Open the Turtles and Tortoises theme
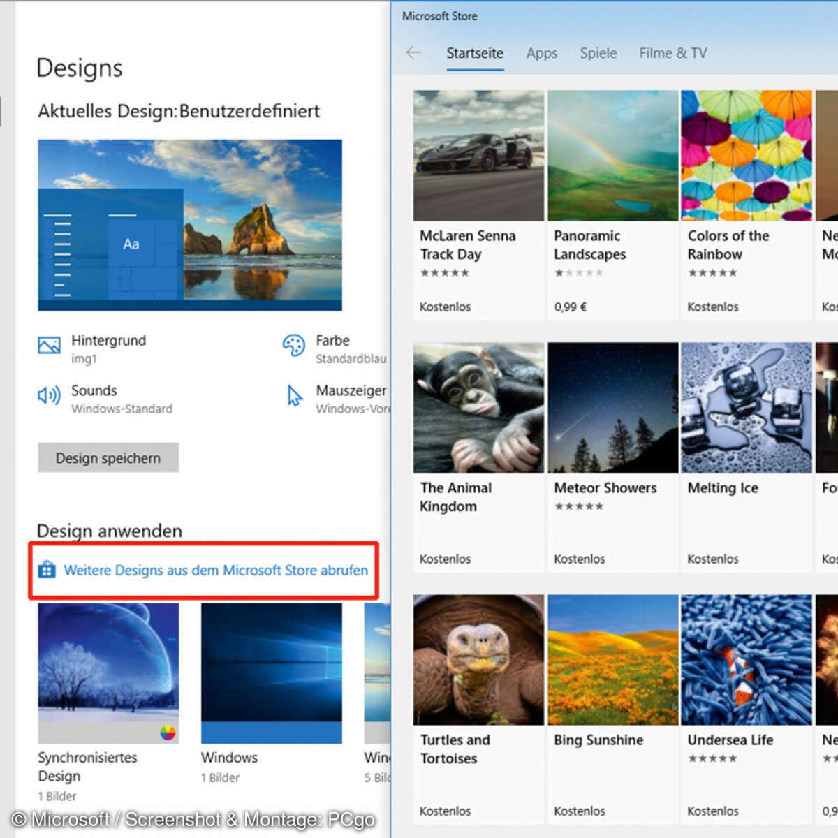 [478, 660]
